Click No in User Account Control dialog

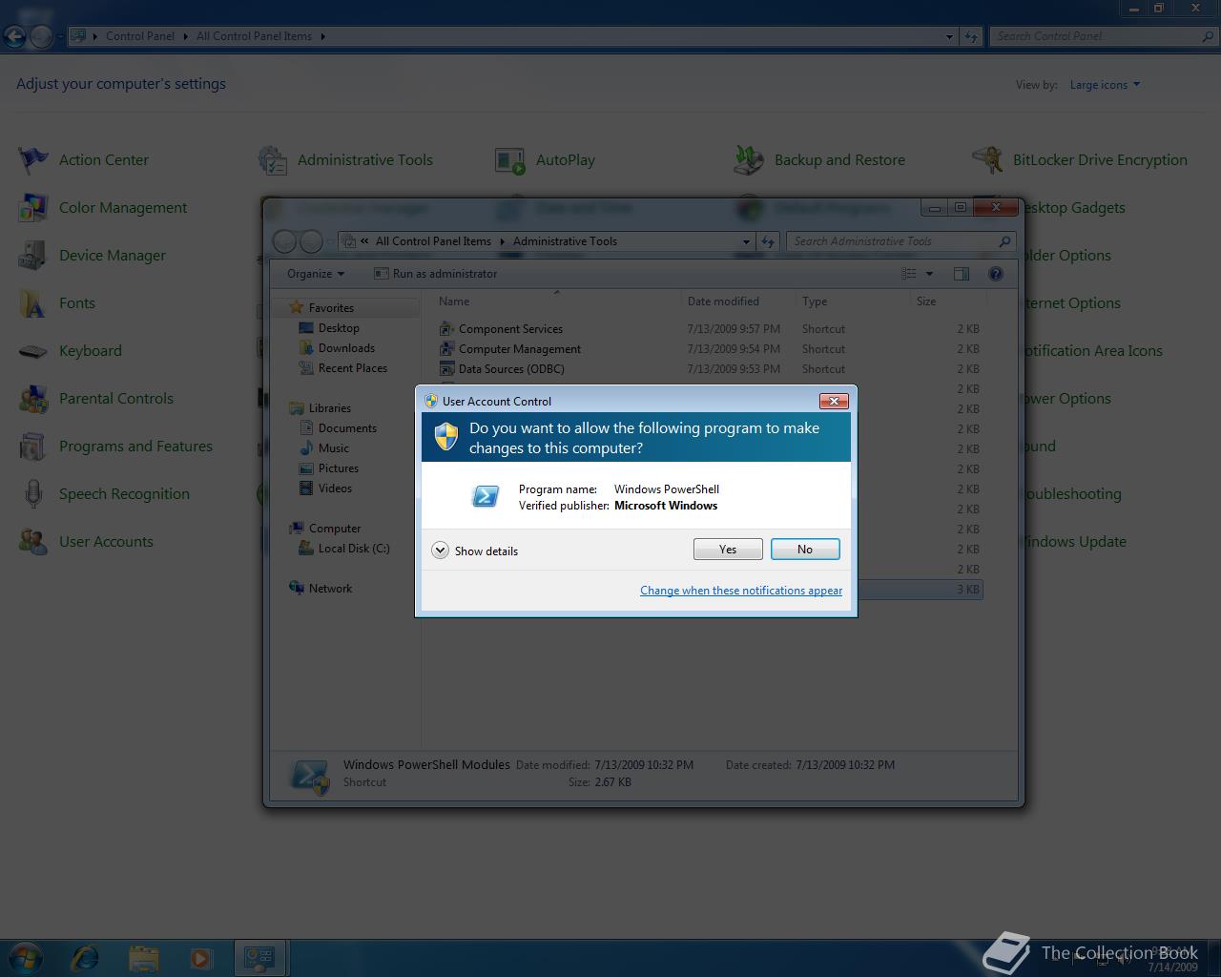805,550
